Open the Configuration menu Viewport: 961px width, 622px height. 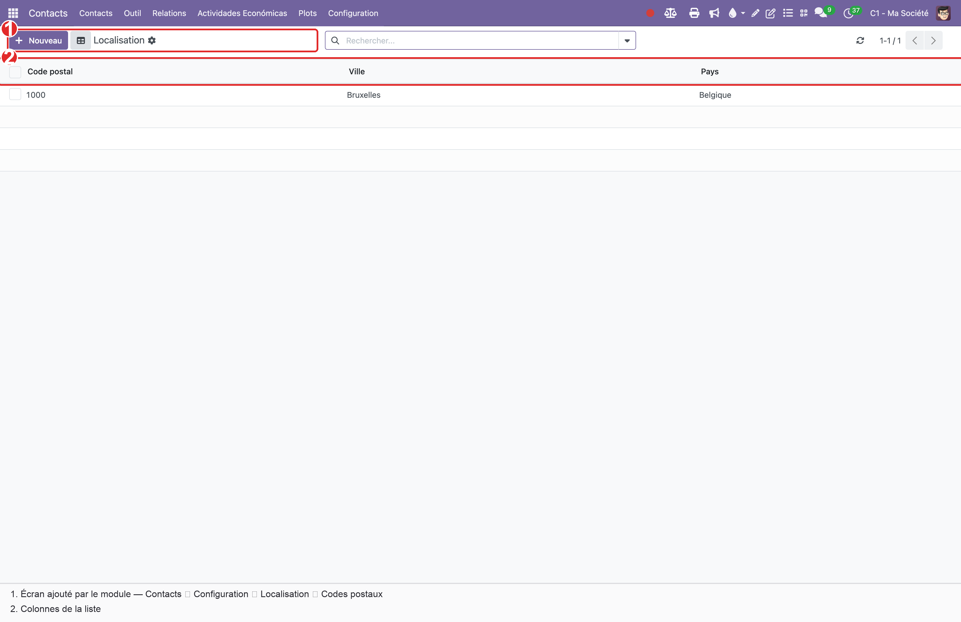353,13
